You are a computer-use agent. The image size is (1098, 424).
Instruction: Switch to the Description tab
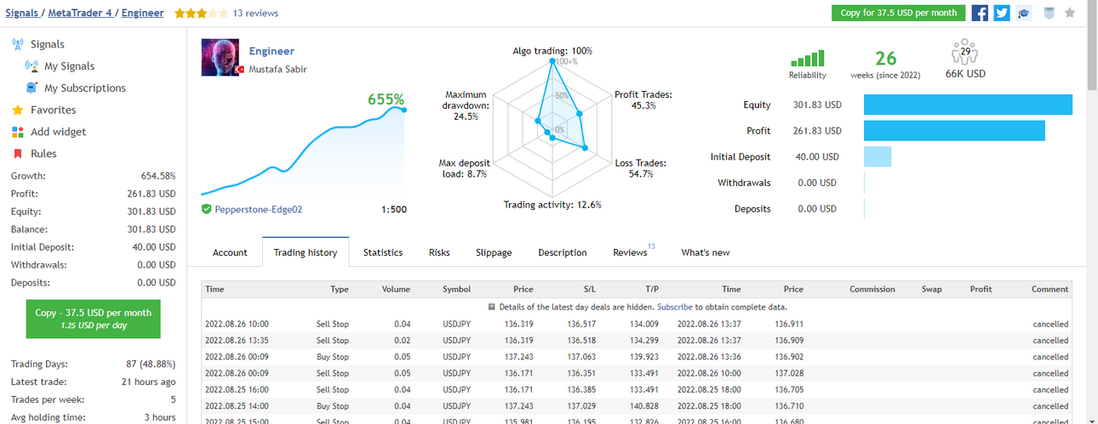click(563, 252)
